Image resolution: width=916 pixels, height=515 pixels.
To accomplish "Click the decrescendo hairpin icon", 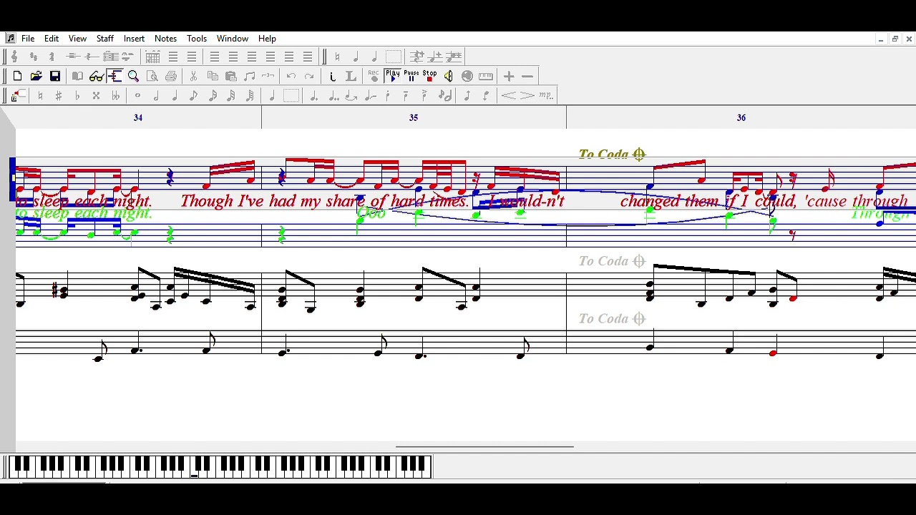I will click(x=527, y=96).
